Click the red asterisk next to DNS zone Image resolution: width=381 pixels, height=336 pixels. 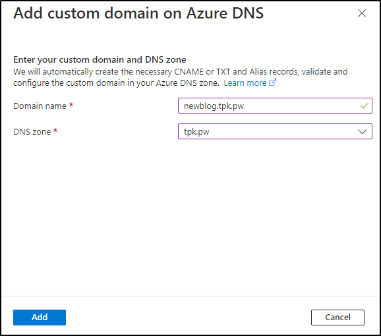pos(55,131)
